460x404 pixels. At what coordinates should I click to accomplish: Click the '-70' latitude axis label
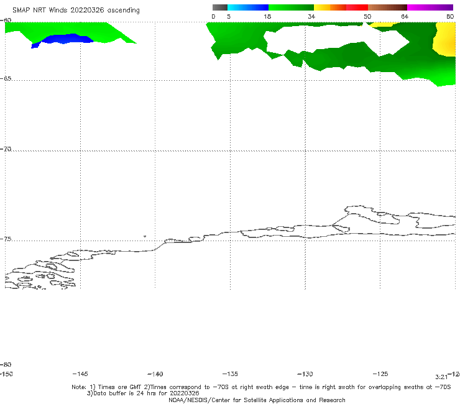(6, 149)
